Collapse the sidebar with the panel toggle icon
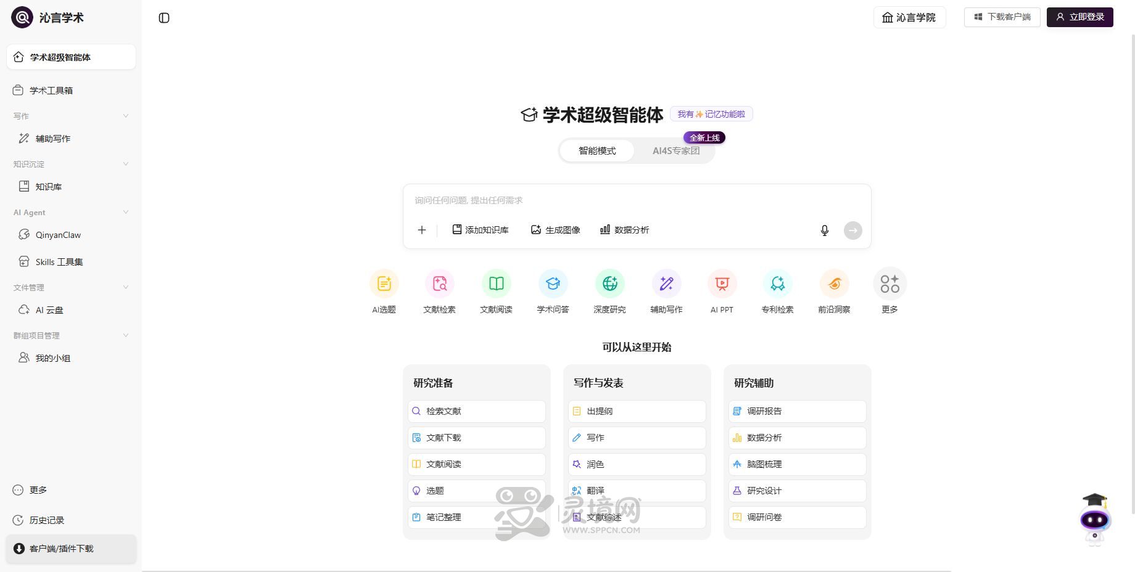The height and width of the screenshot is (572, 1135). tap(164, 18)
